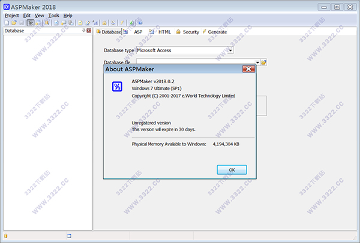Viewport: 360px width, 243px height.
Task: Click the '4,194,304 KB' memory value
Action: (226, 144)
